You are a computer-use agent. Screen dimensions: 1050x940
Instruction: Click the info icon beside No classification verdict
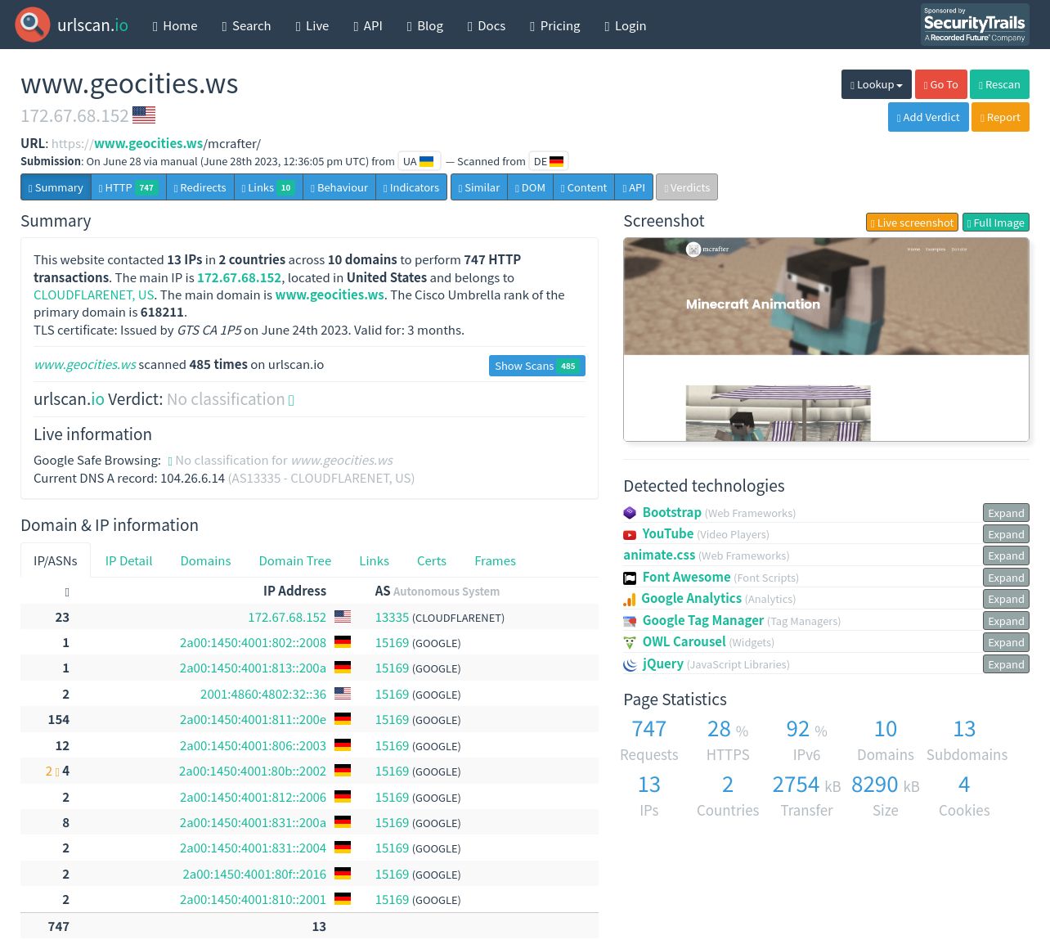click(291, 400)
